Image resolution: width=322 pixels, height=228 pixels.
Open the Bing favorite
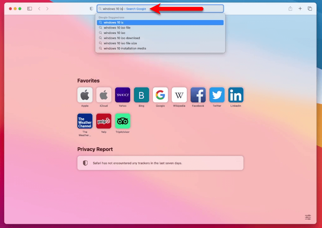click(x=142, y=95)
